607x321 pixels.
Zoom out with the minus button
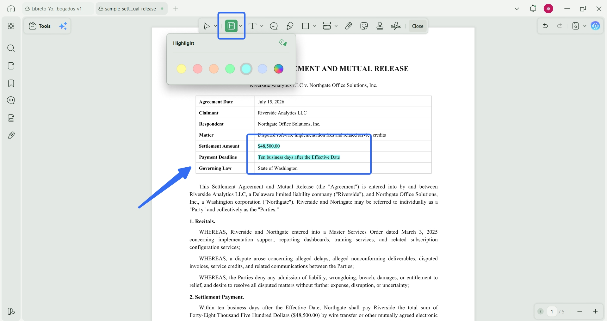pos(579,312)
